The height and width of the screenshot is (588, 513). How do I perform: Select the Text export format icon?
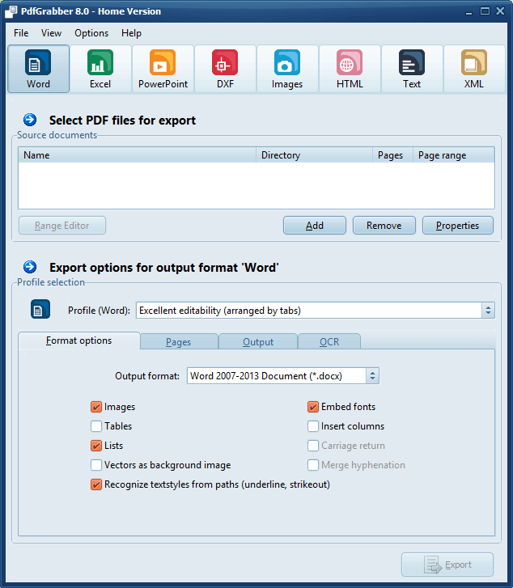(x=412, y=69)
